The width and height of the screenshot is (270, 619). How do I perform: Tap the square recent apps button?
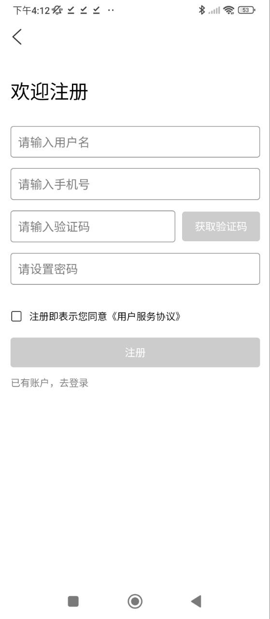[x=73, y=601]
